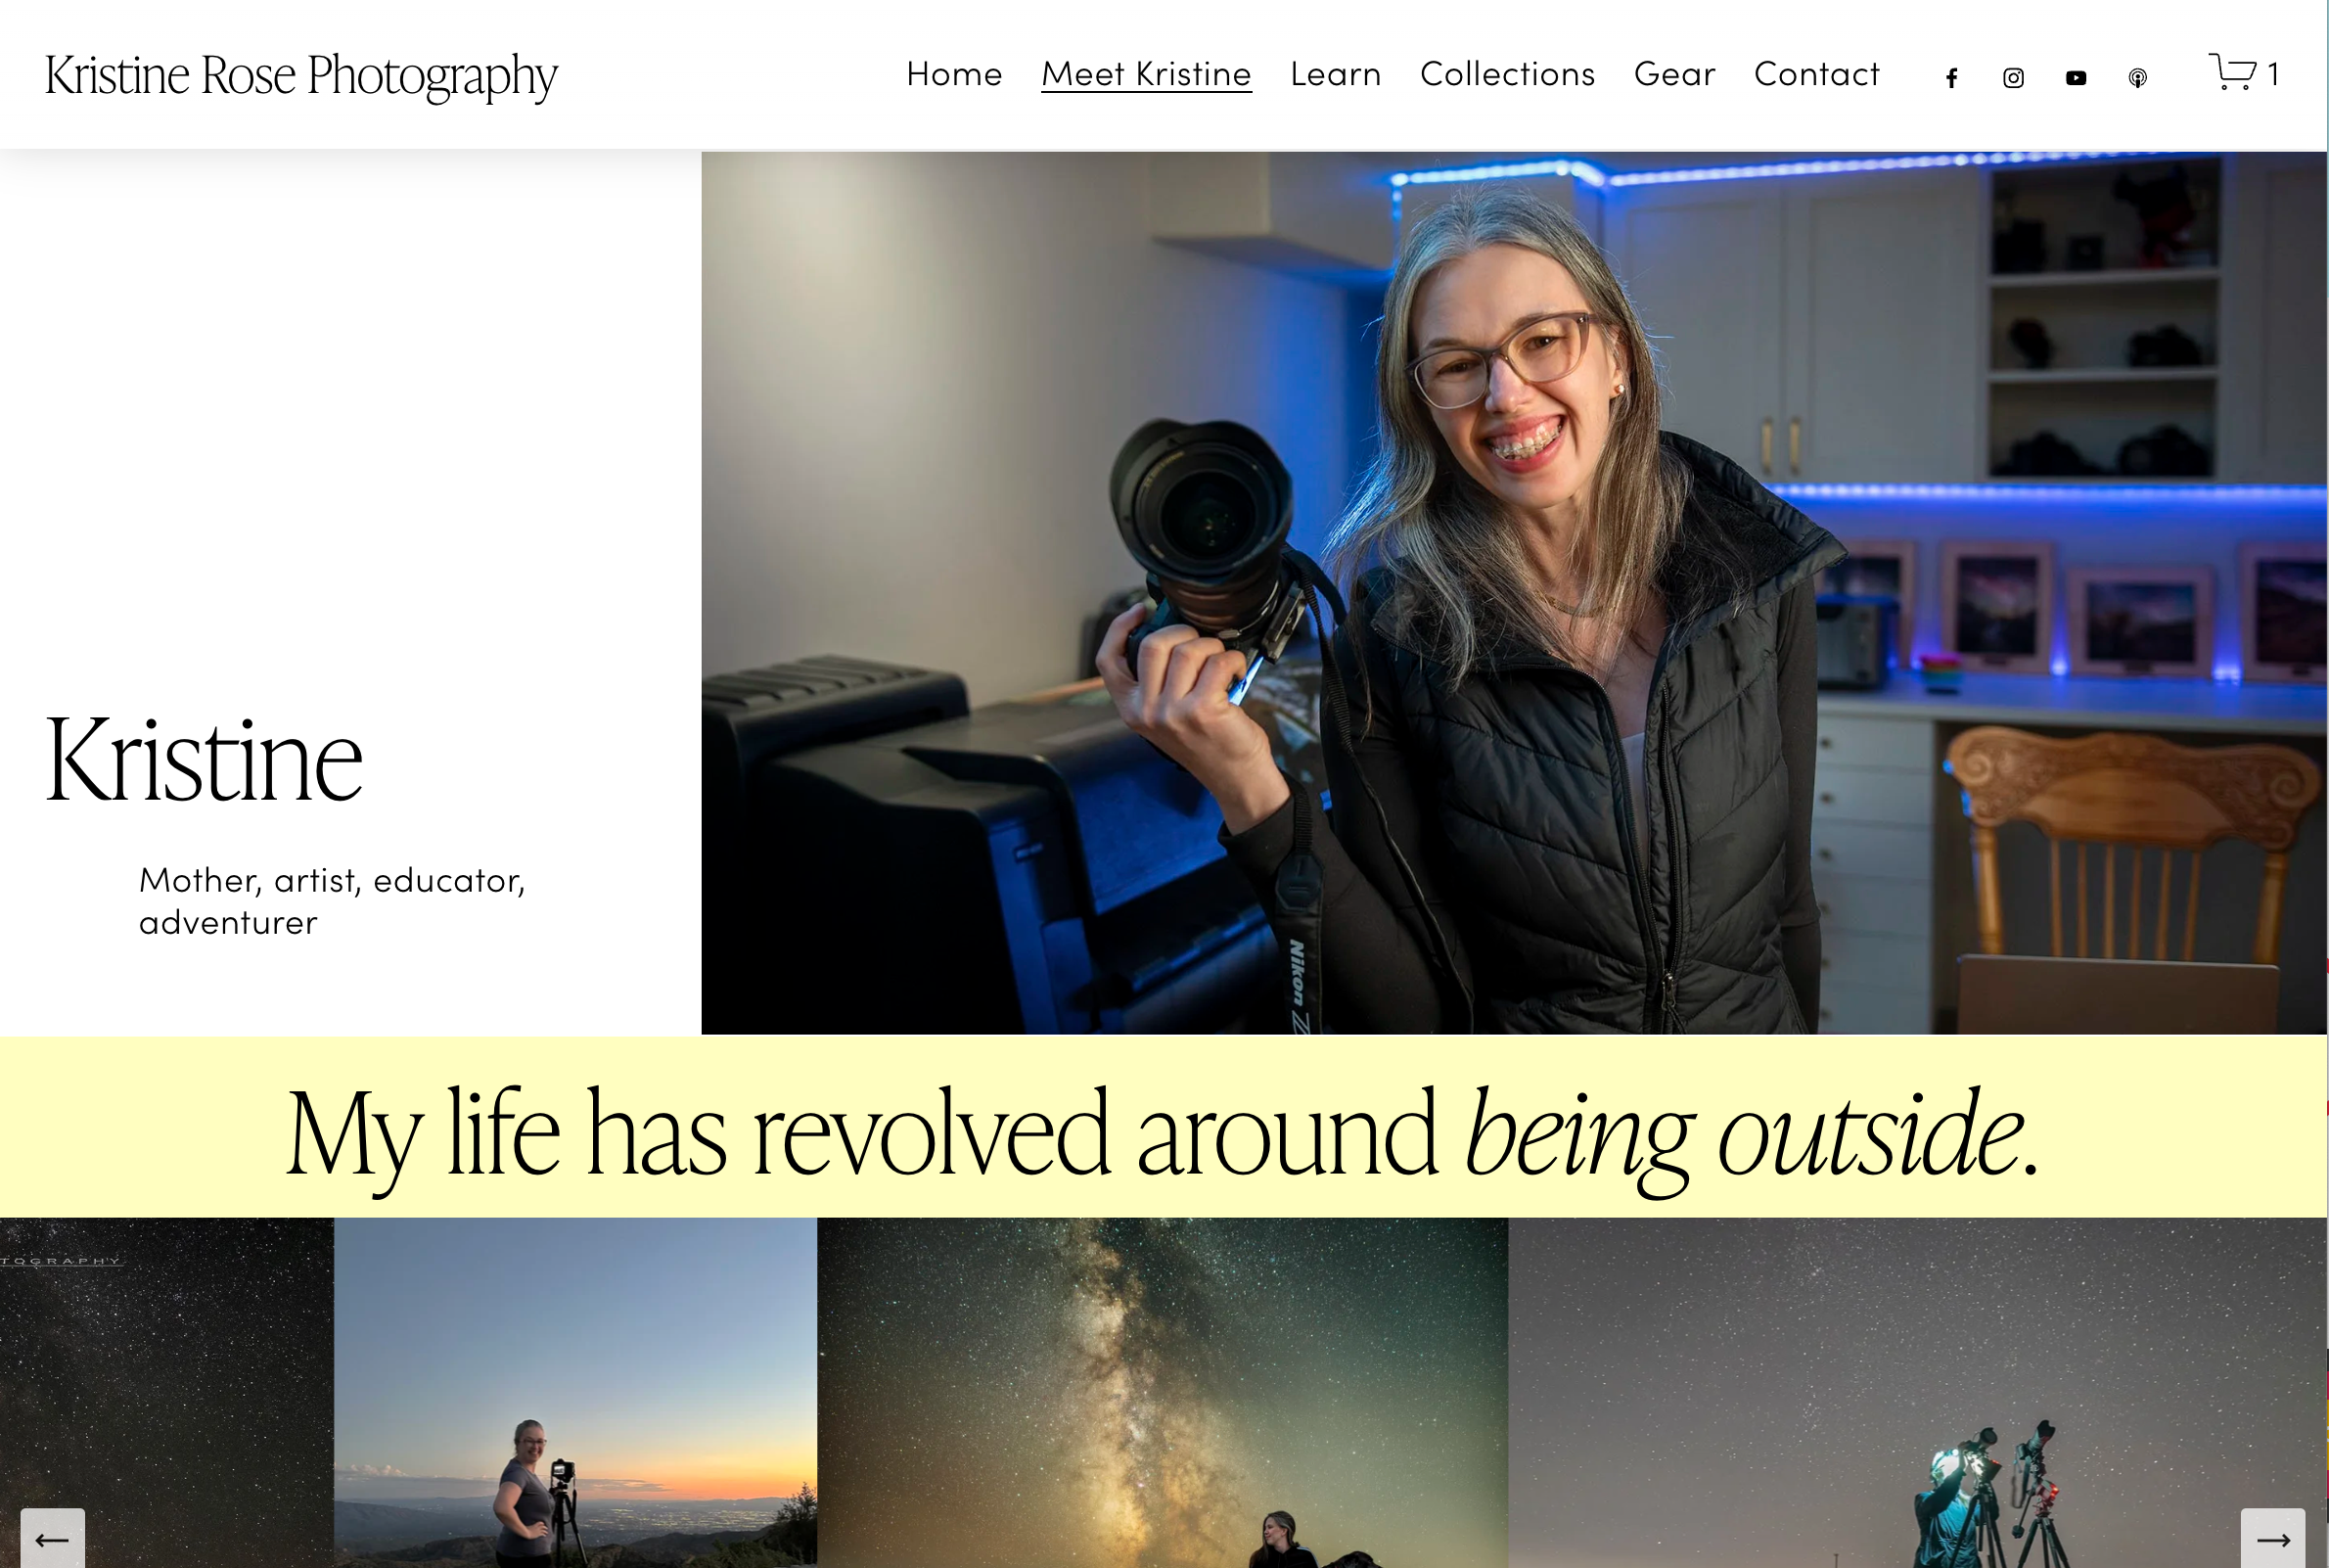Advance to next gallery slide
Screen dimensions: 2329x1568
tap(2272, 1538)
